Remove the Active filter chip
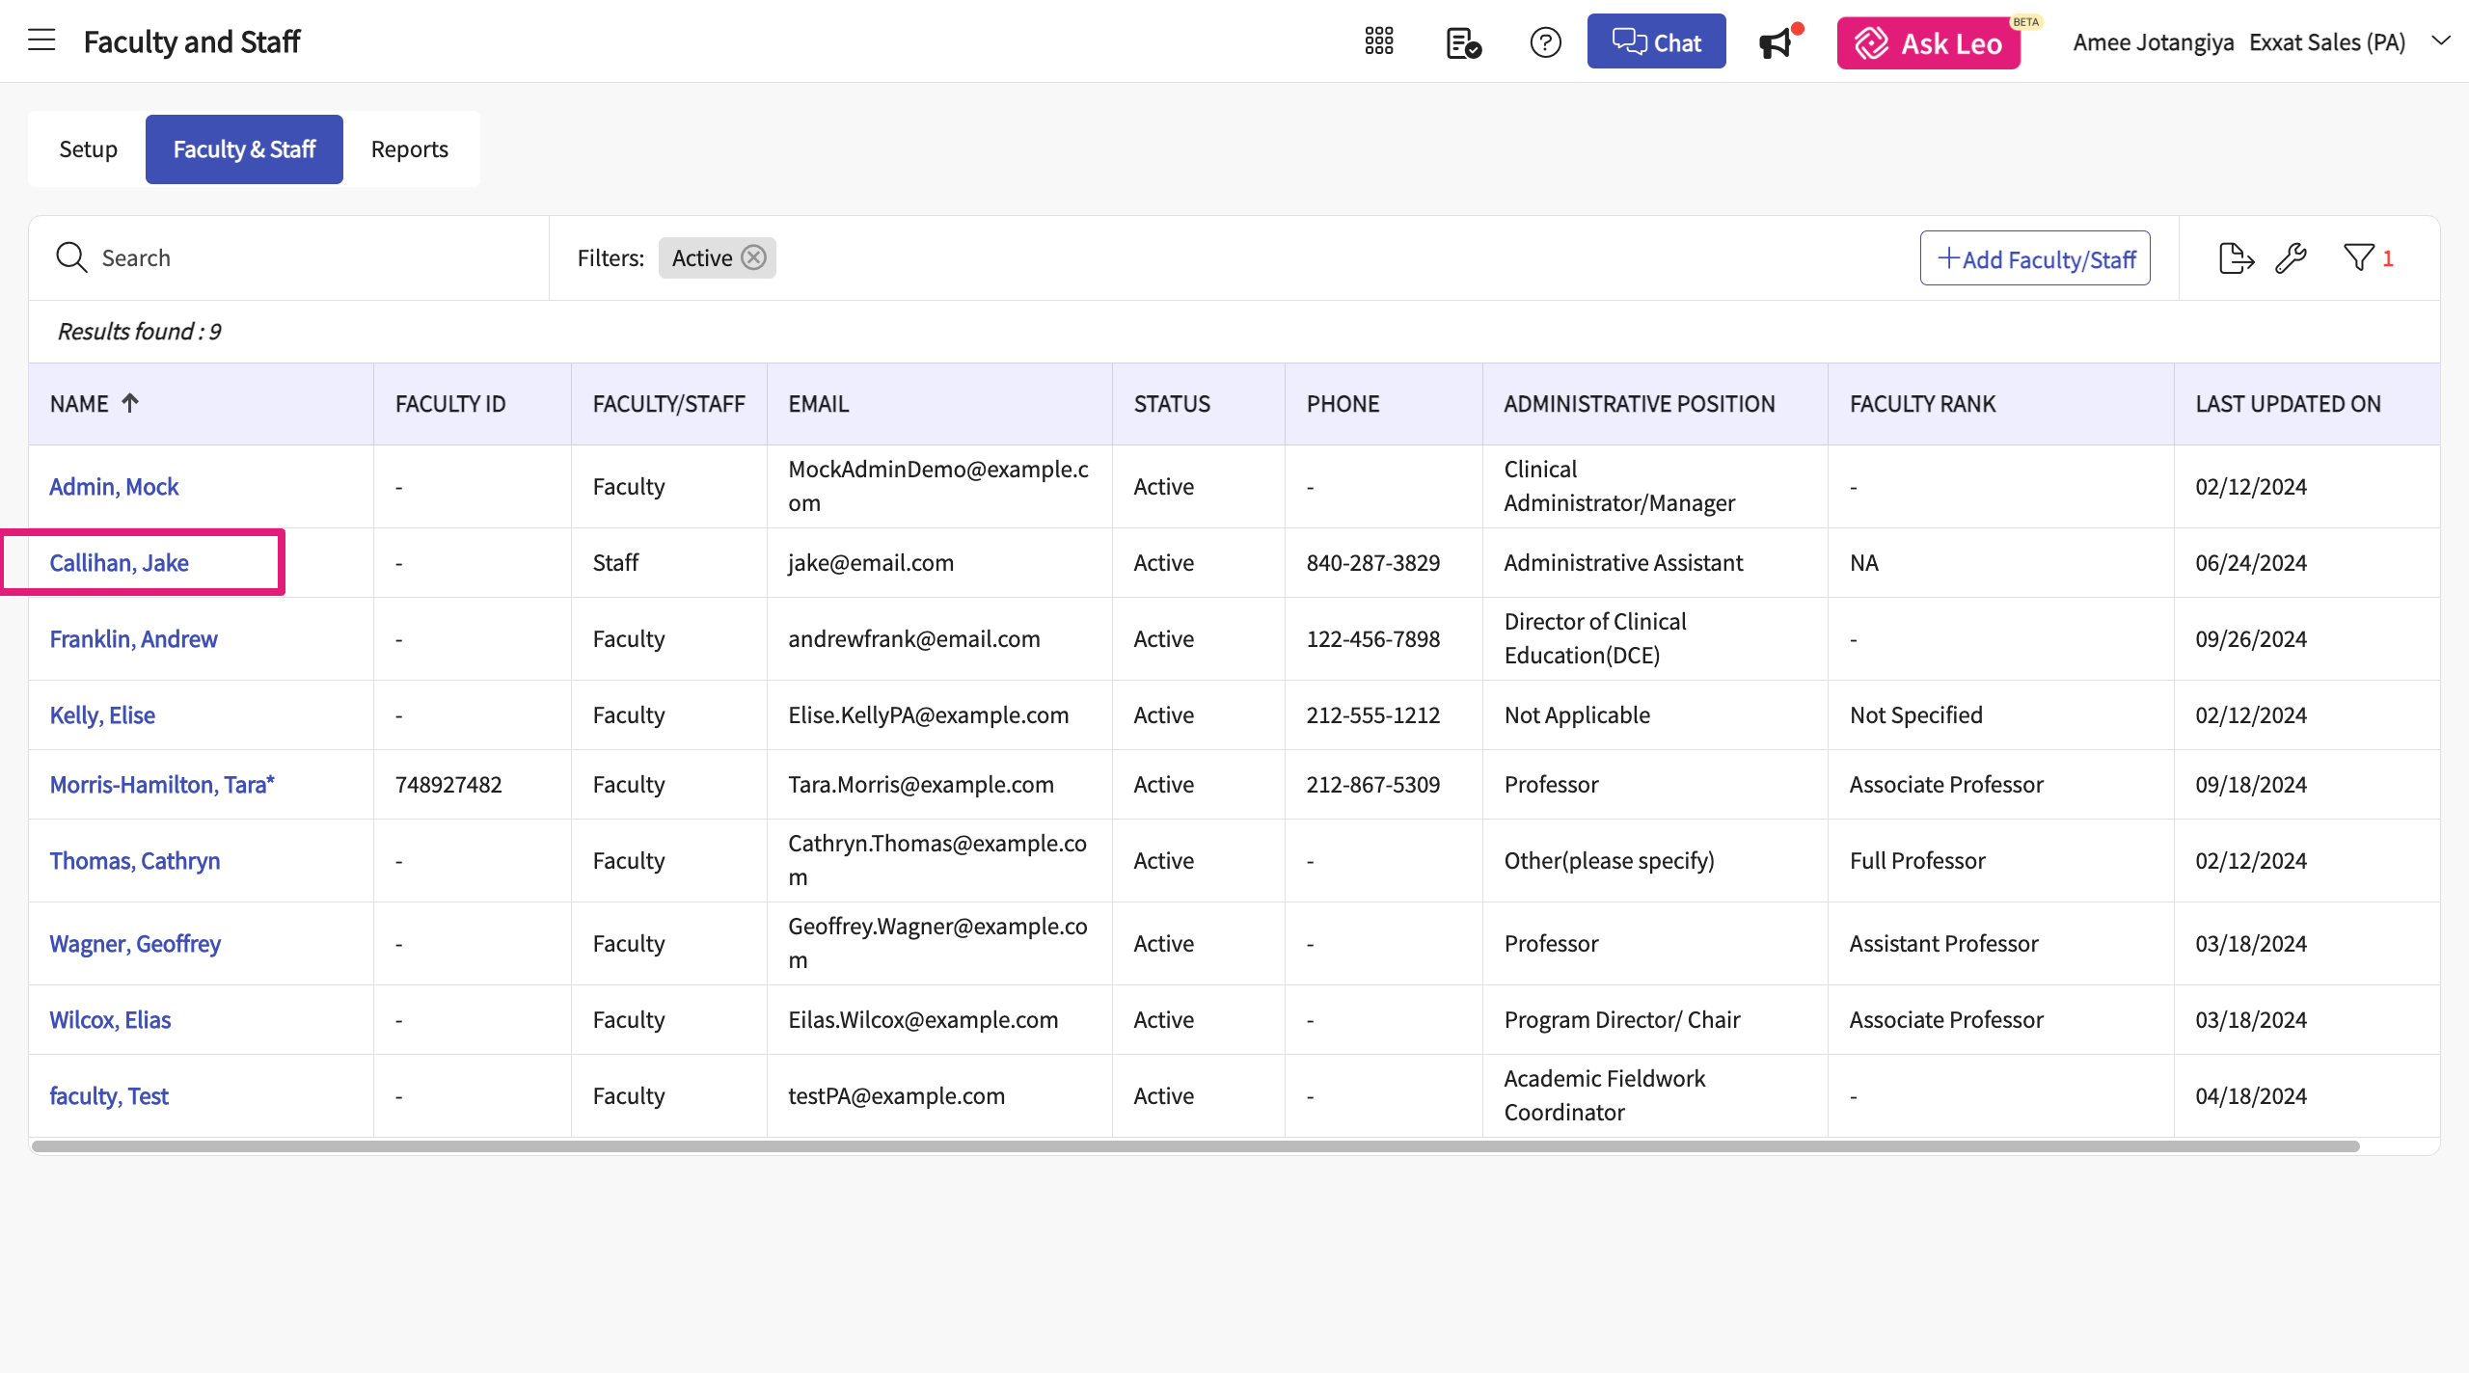 [x=754, y=257]
